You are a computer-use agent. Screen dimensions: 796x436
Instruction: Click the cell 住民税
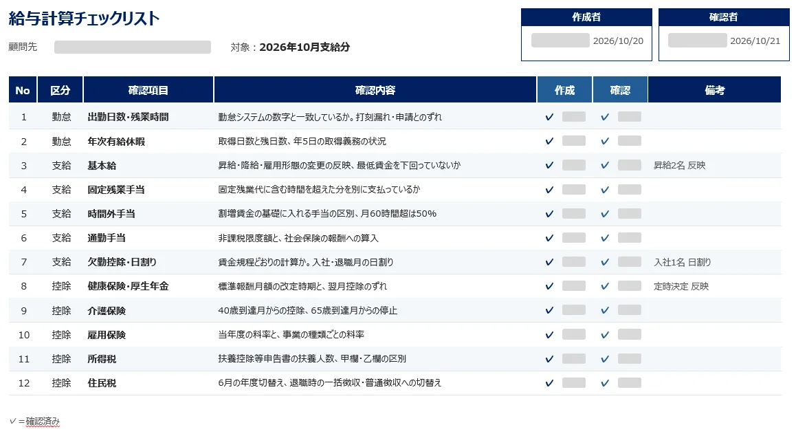pyautogui.click(x=102, y=383)
